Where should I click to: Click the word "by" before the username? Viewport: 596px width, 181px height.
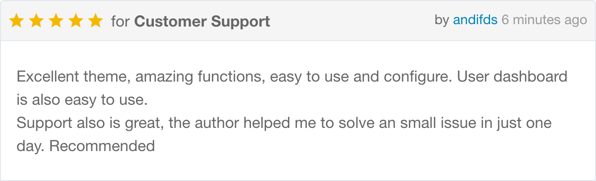click(442, 20)
